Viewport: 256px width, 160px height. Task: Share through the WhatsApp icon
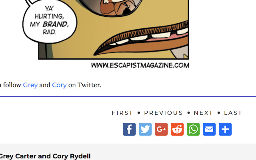(193, 129)
